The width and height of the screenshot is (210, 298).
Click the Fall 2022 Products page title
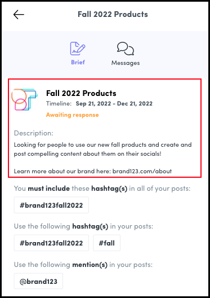[x=113, y=15]
